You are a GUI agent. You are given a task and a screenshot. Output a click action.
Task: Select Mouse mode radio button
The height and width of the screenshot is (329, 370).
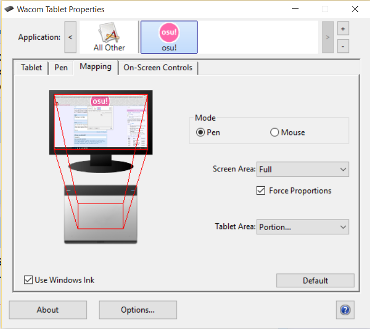[274, 132]
